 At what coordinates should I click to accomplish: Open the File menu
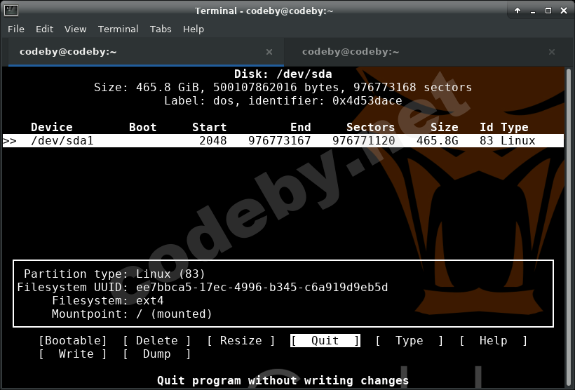15,29
